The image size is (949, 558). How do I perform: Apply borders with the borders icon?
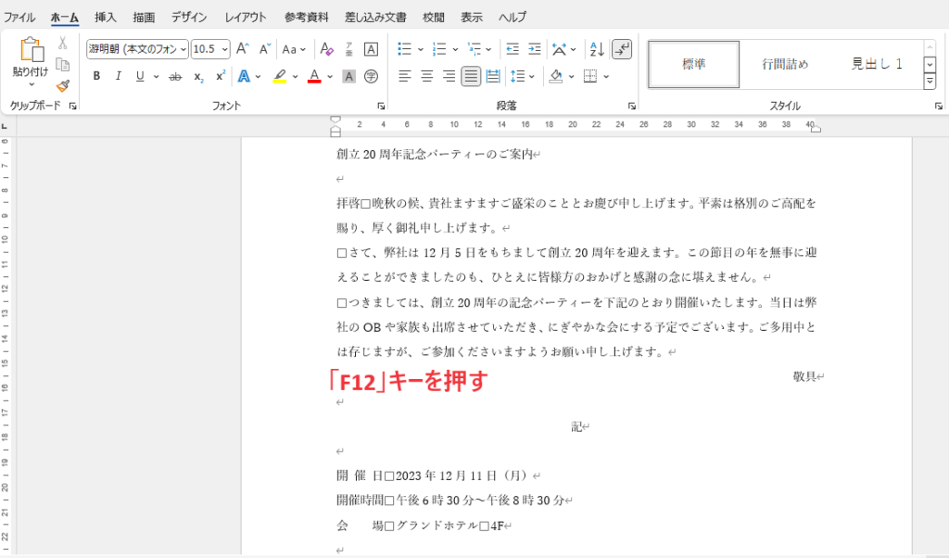tap(590, 77)
